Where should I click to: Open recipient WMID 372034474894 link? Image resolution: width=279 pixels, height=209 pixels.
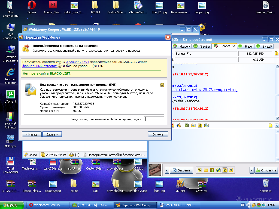pos(78,62)
